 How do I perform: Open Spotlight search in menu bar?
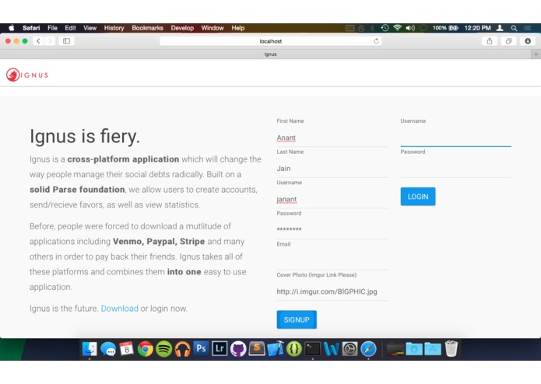(514, 28)
